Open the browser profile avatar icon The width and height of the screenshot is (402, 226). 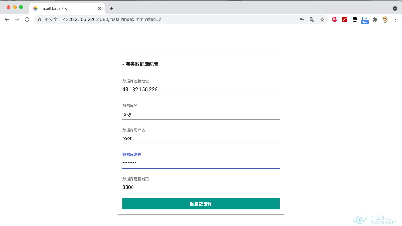(385, 19)
